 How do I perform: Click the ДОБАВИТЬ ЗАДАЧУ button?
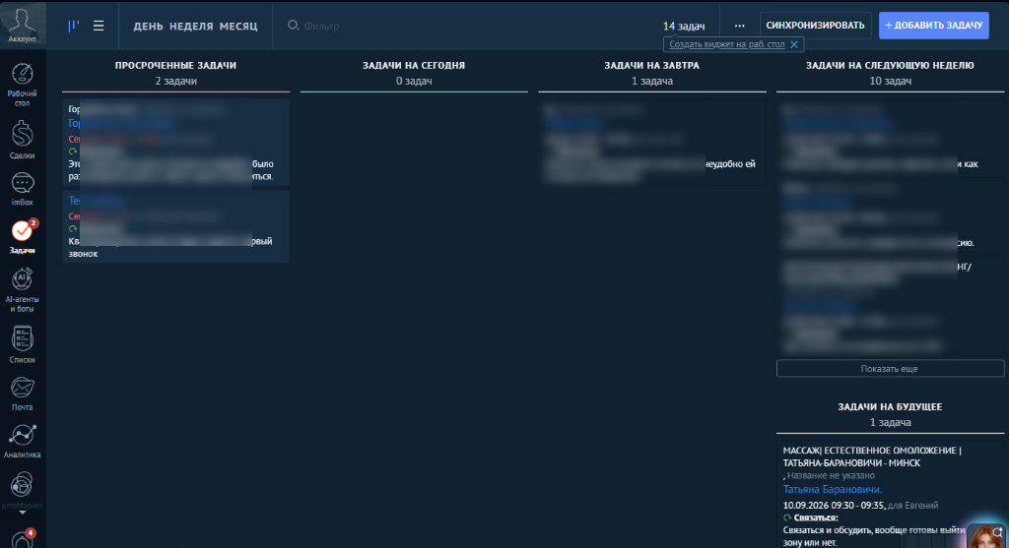934,26
